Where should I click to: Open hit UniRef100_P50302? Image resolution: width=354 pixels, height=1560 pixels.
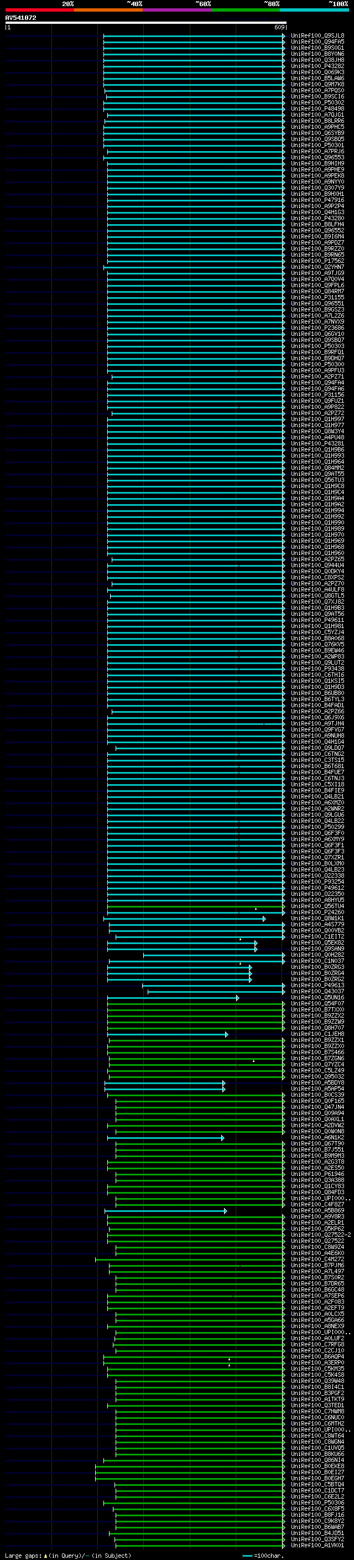tap(317, 103)
